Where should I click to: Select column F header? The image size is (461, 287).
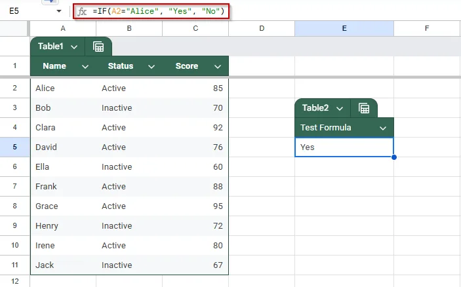(x=427, y=28)
